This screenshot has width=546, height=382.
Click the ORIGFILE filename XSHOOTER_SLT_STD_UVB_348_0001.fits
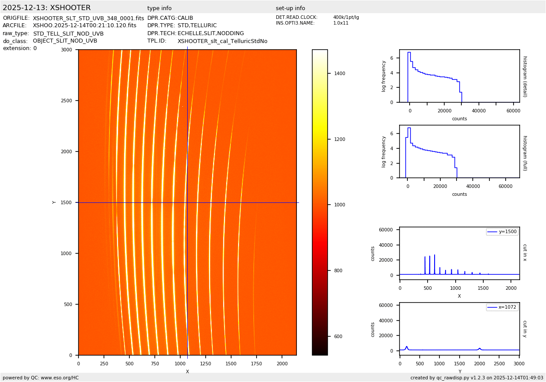(x=88, y=18)
